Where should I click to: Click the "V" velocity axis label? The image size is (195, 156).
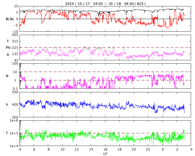point(7,105)
